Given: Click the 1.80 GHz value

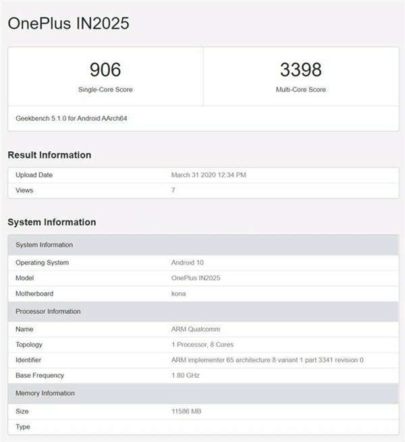Looking at the screenshot, I should tap(186, 375).
